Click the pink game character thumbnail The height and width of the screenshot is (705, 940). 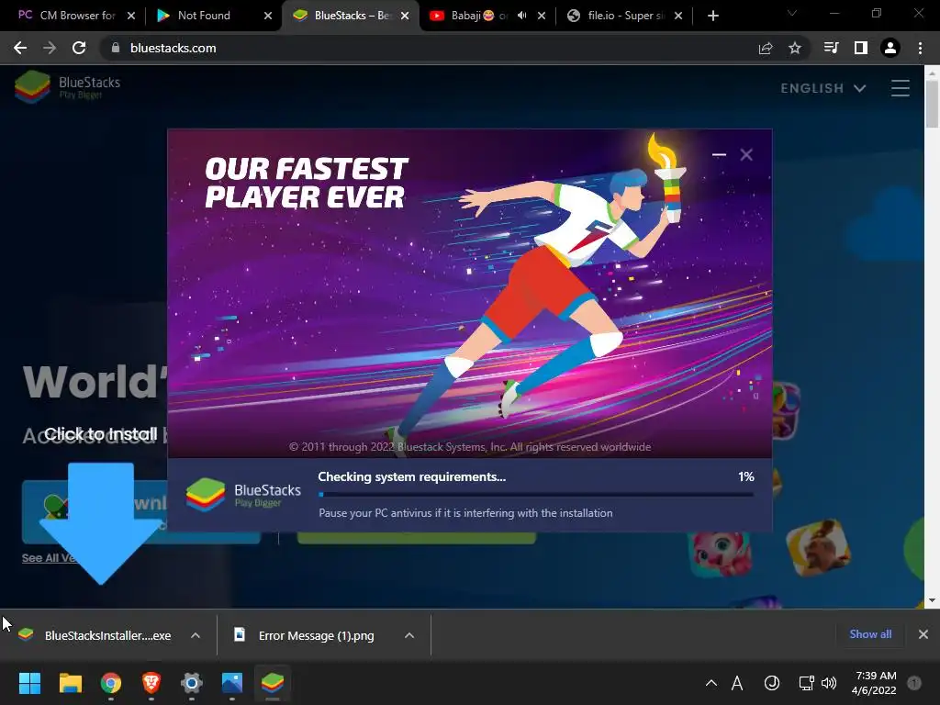pyautogui.click(x=719, y=555)
